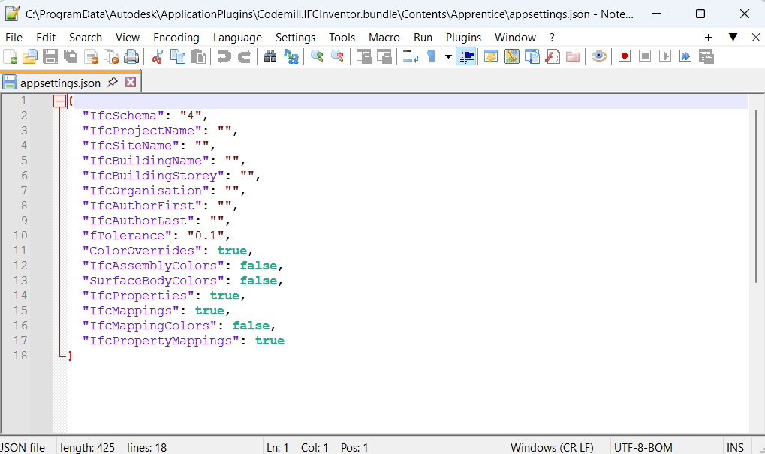
Task: Click the Cut scissors icon
Action: (157, 56)
